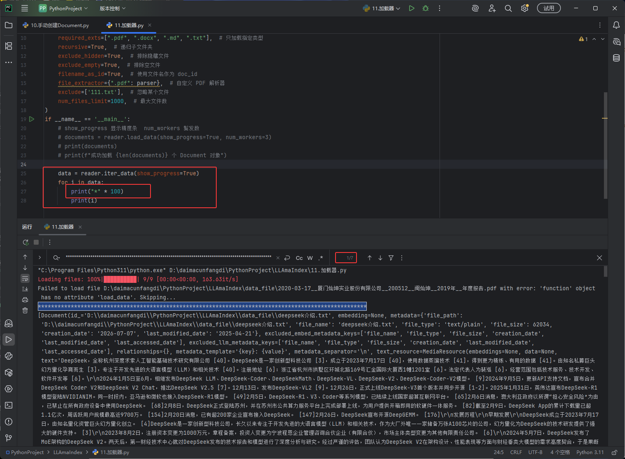This screenshot has height=459, width=625.
Task: Close the 11.加载器.py editor tab
Action: tap(150, 25)
